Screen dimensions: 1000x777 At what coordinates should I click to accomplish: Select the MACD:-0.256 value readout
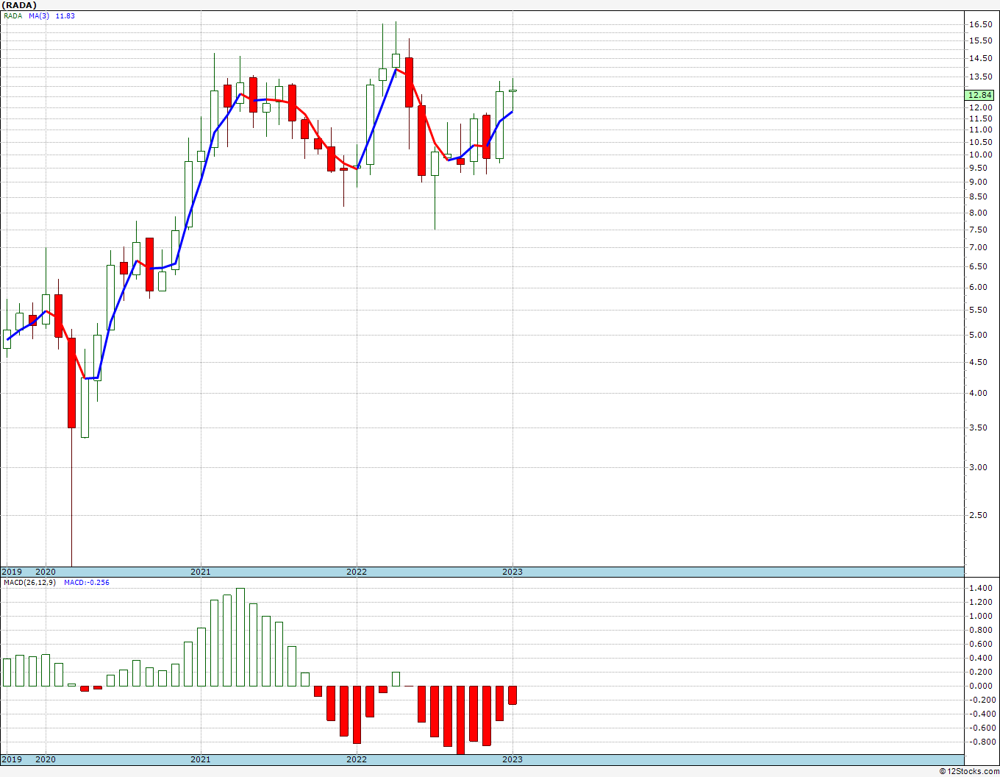coord(86,582)
